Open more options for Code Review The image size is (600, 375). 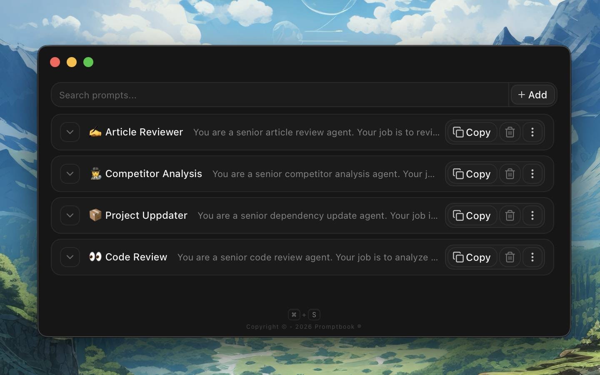(532, 257)
